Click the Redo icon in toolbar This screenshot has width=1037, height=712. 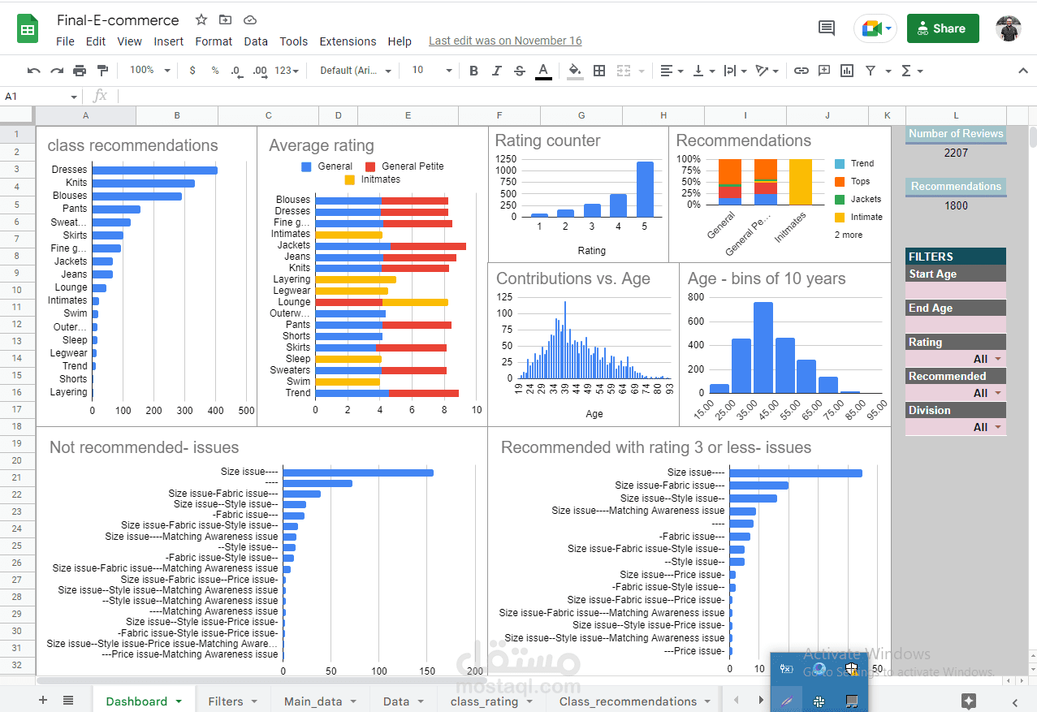[x=57, y=71]
